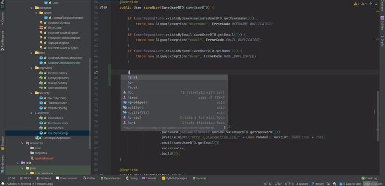385x186 pixels.
Task: Click the 67:10 cursor position indicator
Action: [268, 184]
